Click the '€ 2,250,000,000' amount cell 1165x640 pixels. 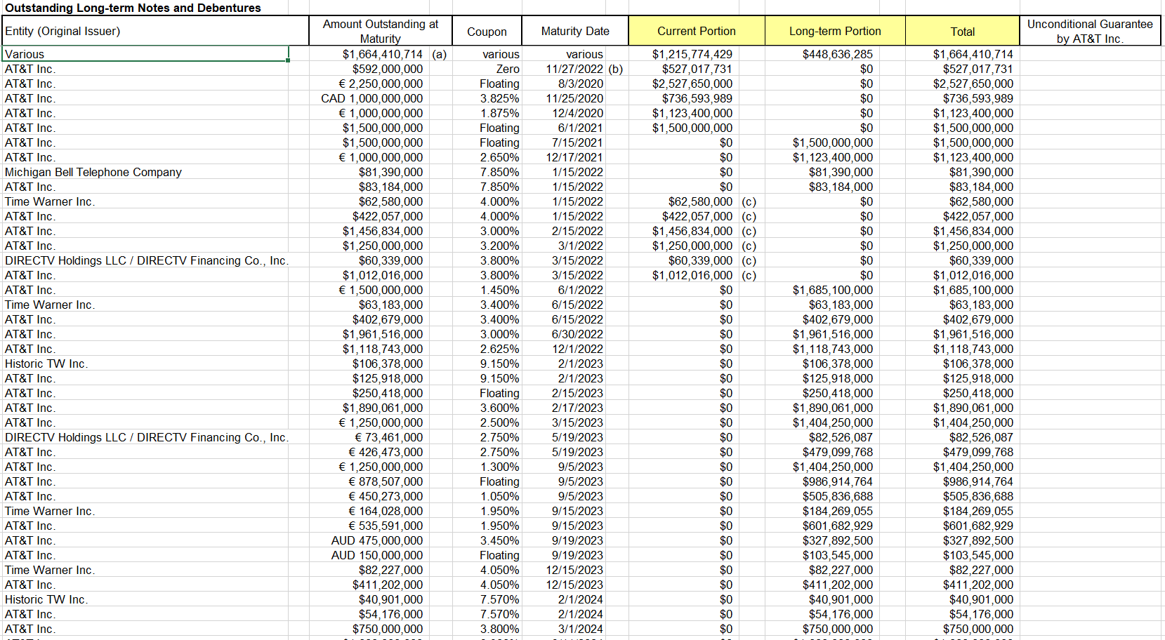[369, 84]
